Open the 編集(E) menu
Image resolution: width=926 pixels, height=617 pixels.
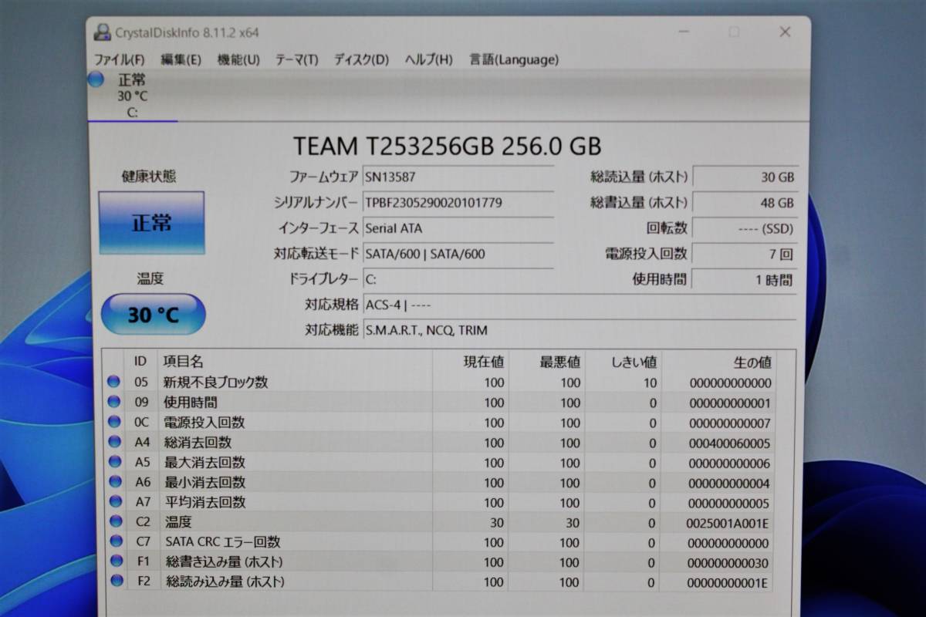pyautogui.click(x=181, y=59)
